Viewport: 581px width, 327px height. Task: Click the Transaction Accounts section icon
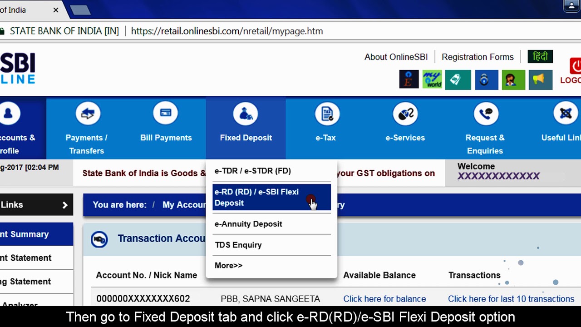99,239
